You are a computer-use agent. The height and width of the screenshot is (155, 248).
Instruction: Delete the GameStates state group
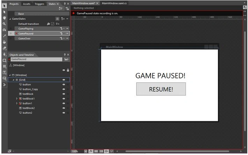[x=67, y=19]
